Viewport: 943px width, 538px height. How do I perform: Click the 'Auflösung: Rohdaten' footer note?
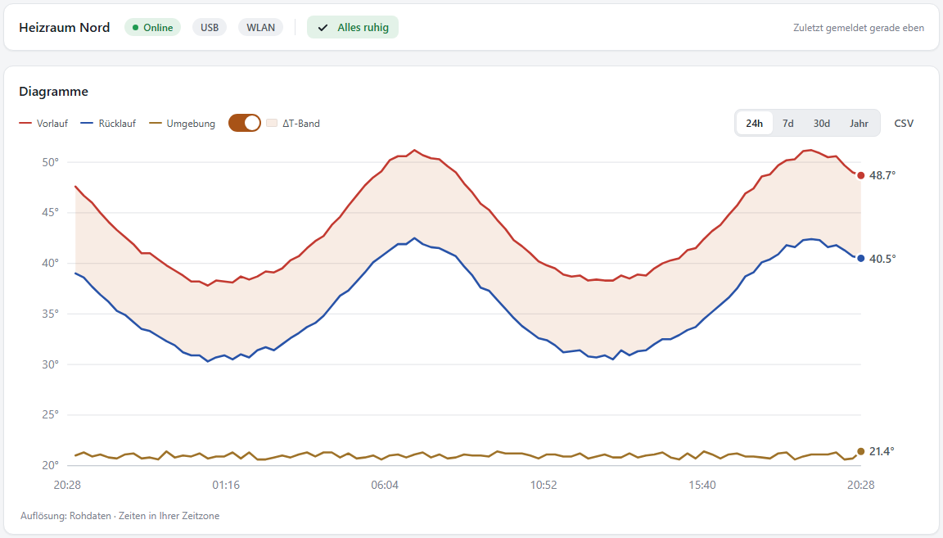(x=65, y=516)
